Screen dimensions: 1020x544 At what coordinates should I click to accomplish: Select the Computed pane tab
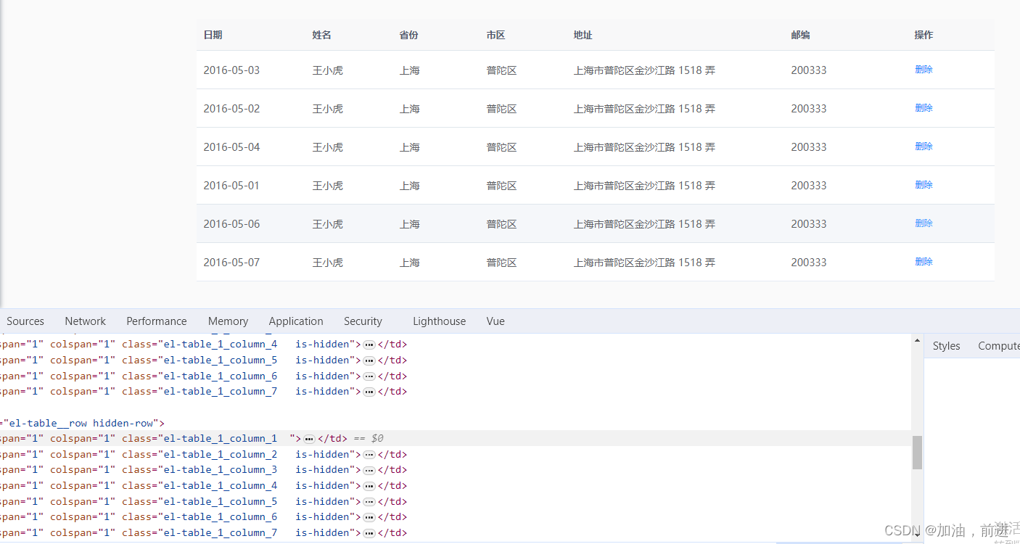coord(999,346)
